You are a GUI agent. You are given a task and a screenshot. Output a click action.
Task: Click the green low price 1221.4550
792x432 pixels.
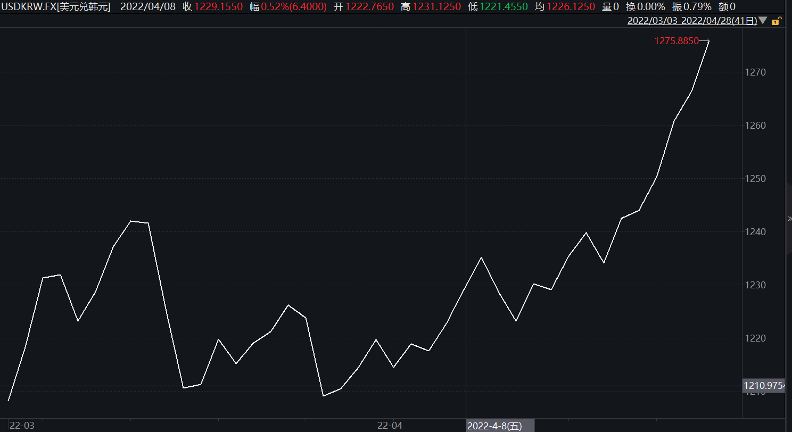[x=504, y=7]
